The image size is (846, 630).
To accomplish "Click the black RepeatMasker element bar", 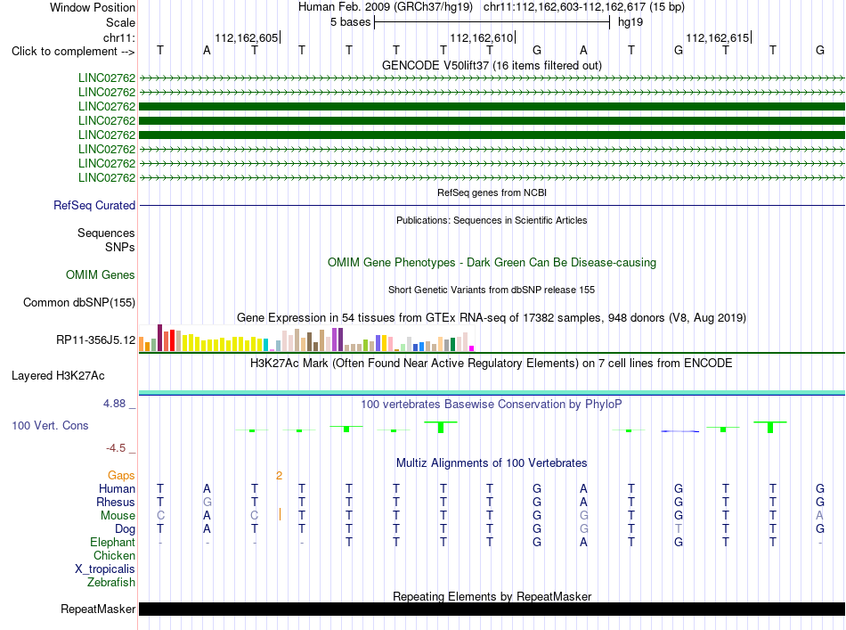I will click(492, 609).
